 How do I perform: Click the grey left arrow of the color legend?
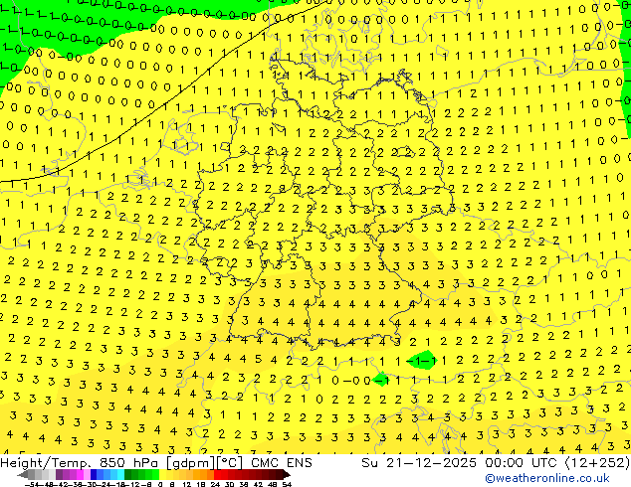23,474
